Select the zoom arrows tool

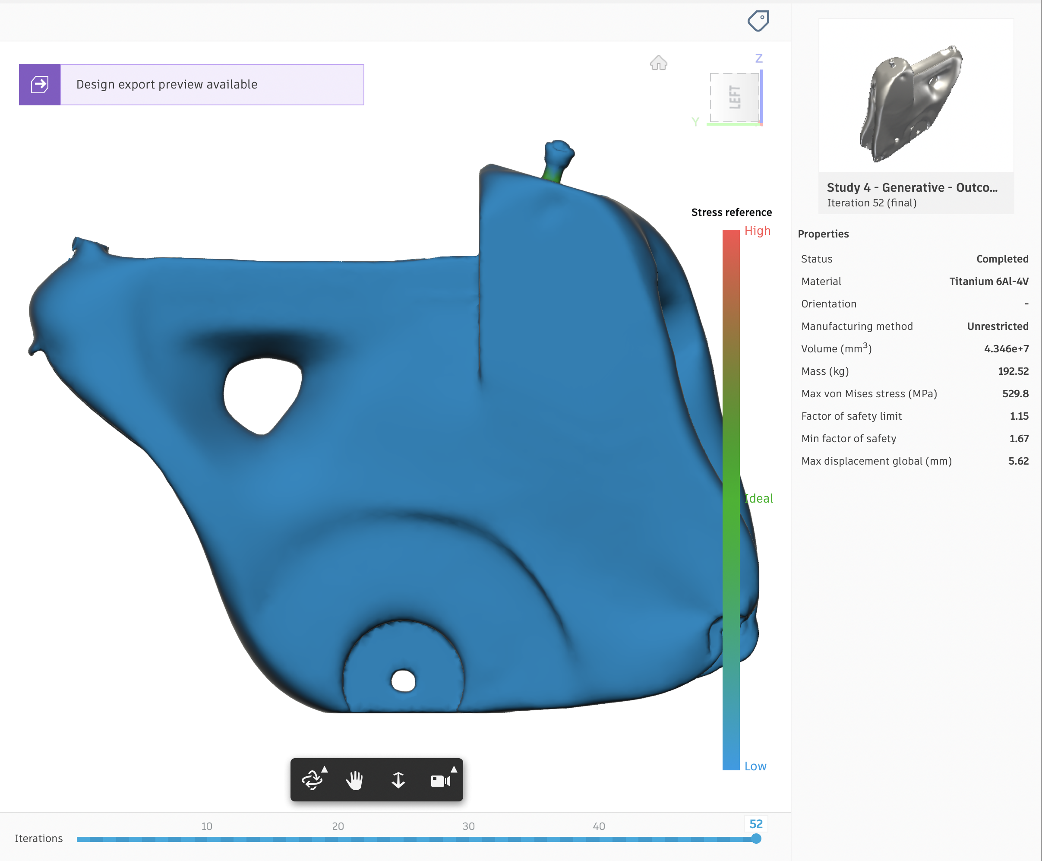pos(398,780)
